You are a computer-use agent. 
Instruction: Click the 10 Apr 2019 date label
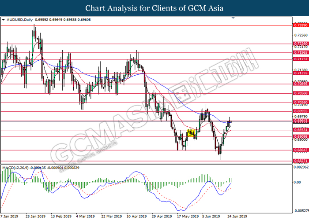point(136,216)
